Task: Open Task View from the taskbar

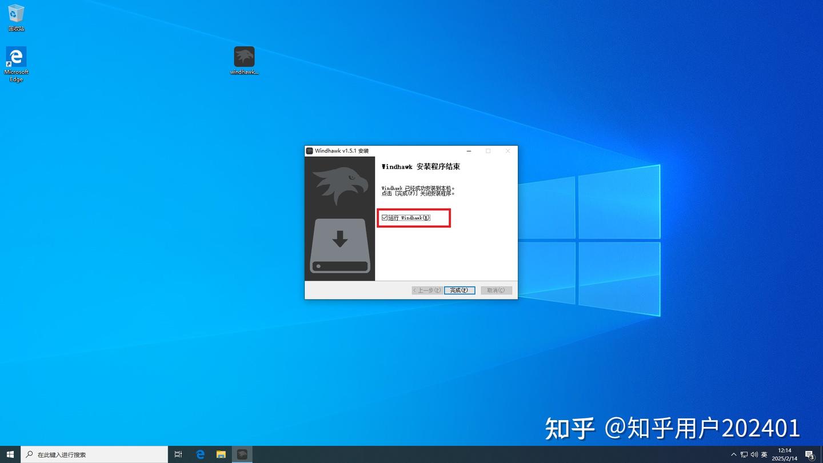Action: tap(178, 454)
